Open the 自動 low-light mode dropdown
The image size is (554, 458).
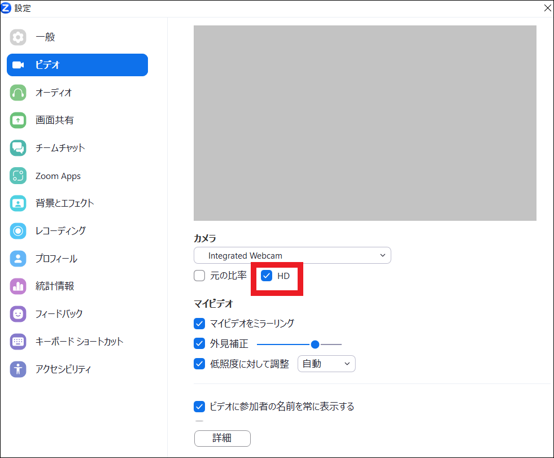(326, 364)
